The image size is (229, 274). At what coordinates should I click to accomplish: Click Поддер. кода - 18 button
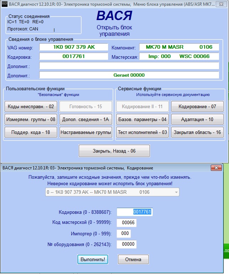click(x=31, y=132)
